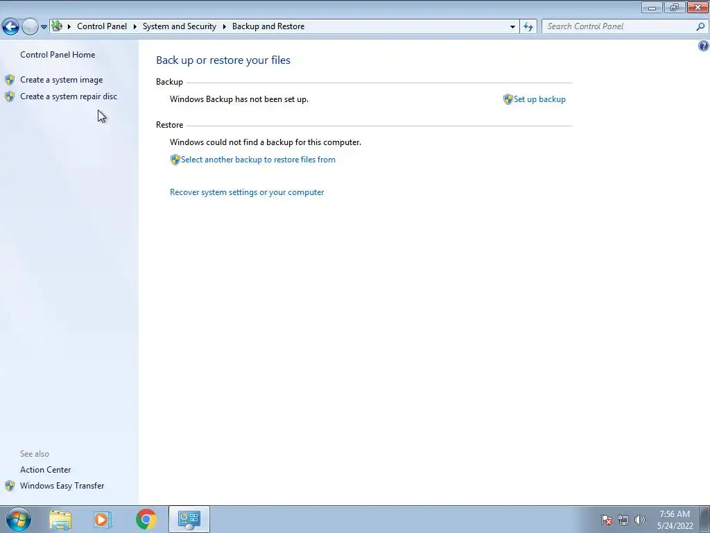
Task: Open Help with the question mark icon
Action: click(x=703, y=46)
